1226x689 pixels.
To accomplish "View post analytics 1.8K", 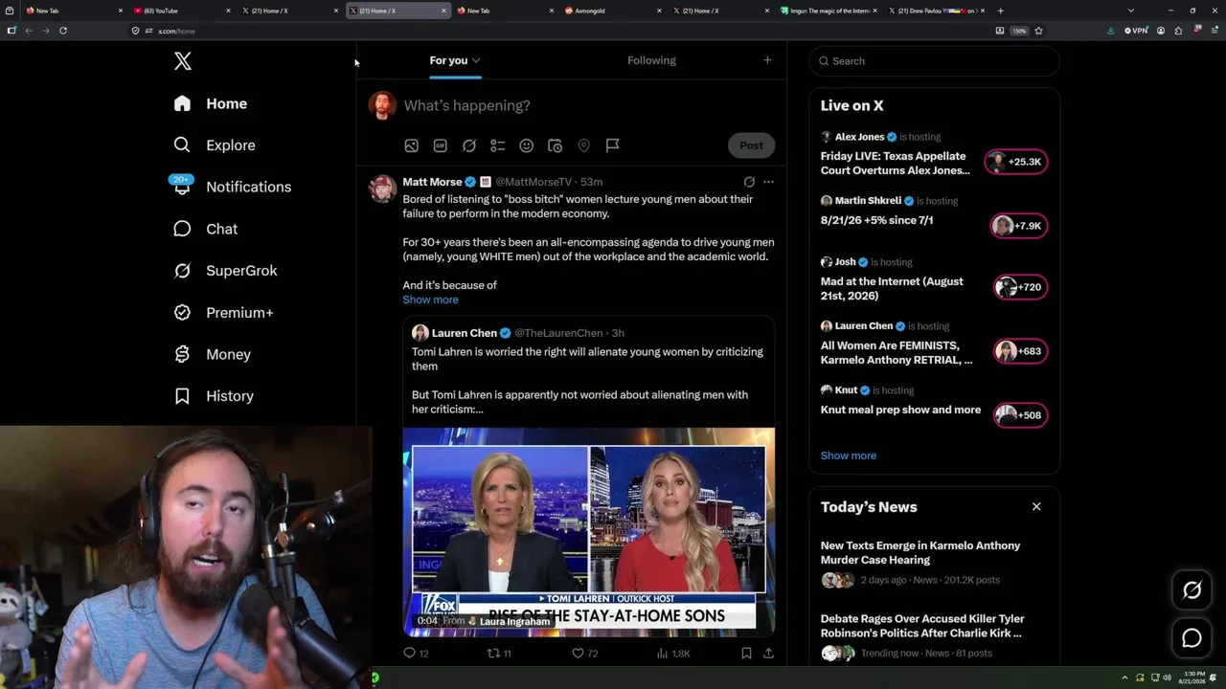I will coord(672,654).
